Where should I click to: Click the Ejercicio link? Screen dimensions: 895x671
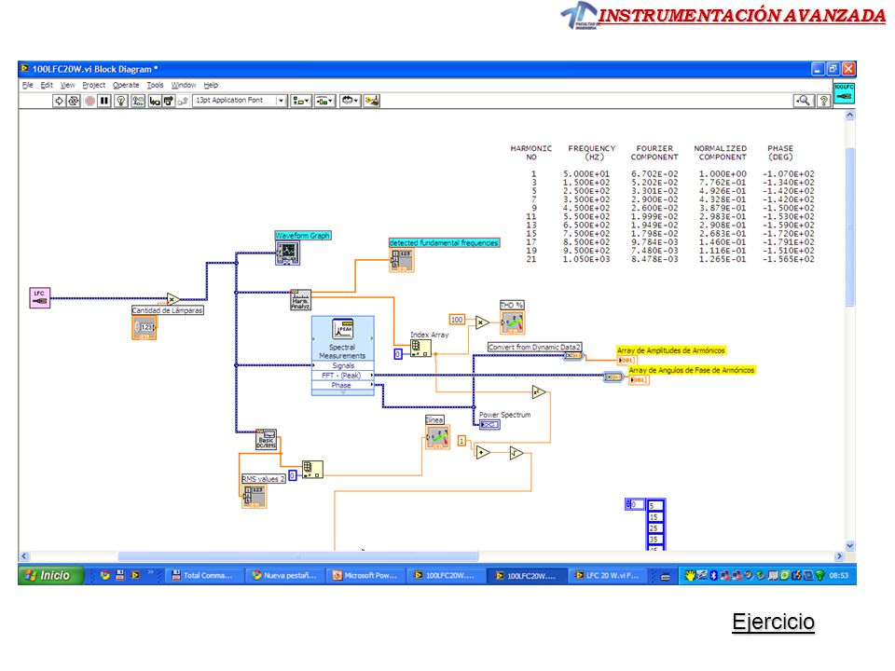774,622
